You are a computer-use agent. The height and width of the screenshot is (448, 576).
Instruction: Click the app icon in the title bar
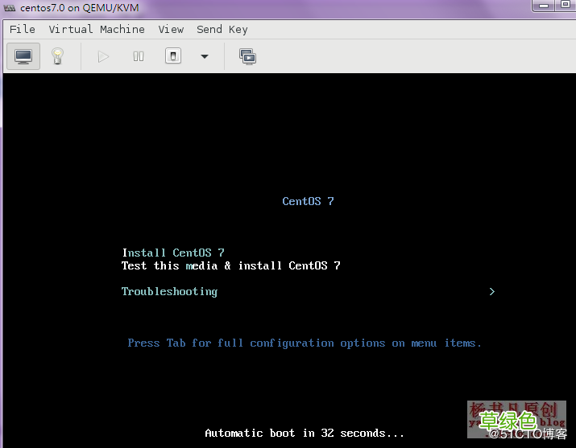[x=10, y=7]
